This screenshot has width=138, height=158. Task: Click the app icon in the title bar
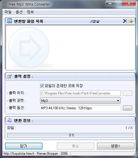point(5,4)
